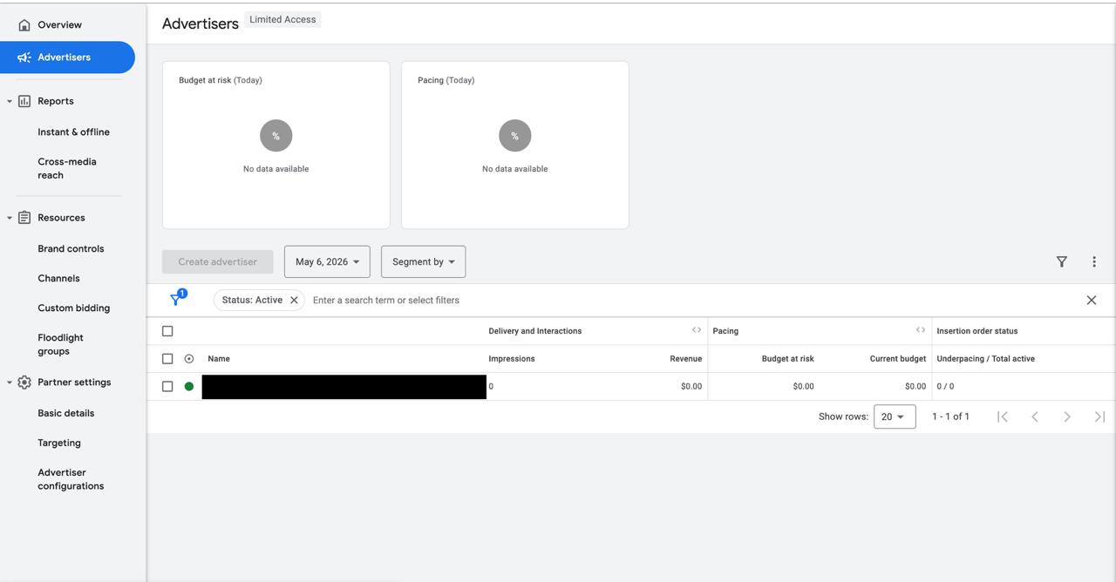Click the Create advertiser button

click(218, 261)
